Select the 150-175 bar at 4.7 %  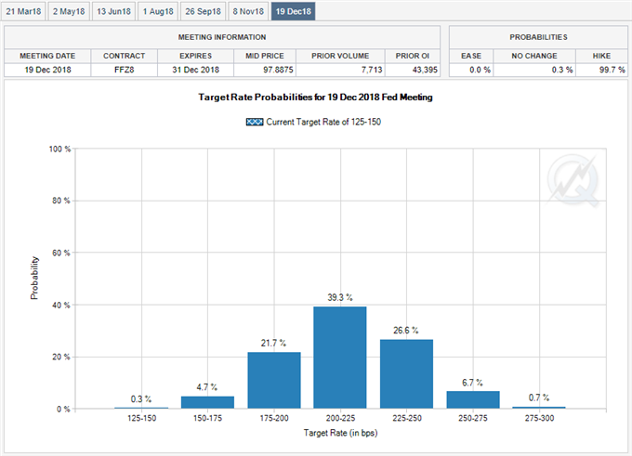207,402
